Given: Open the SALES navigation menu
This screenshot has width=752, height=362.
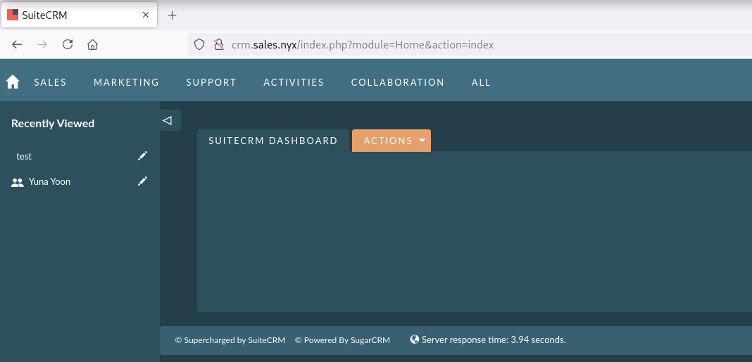Looking at the screenshot, I should tap(50, 82).
